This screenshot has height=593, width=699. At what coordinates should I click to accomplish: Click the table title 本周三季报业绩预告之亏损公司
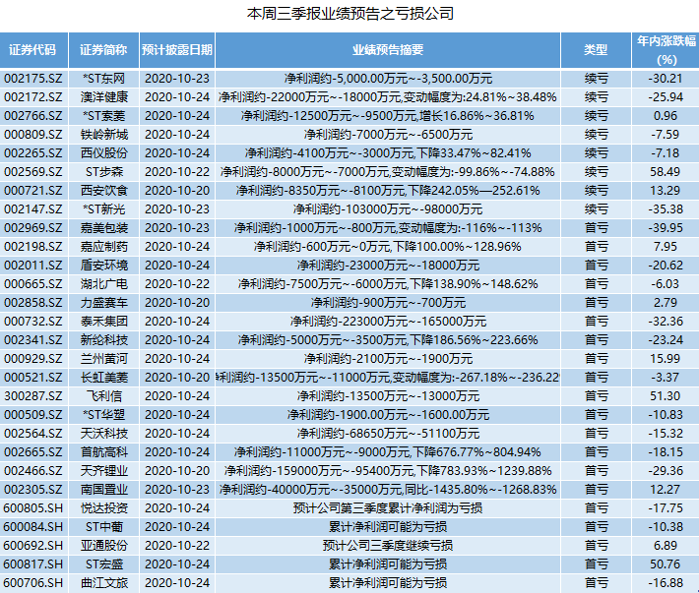click(x=349, y=14)
